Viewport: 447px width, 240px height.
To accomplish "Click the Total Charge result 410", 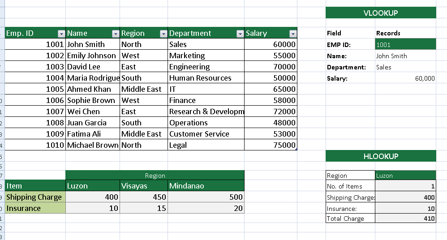I will pyautogui.click(x=405, y=219).
